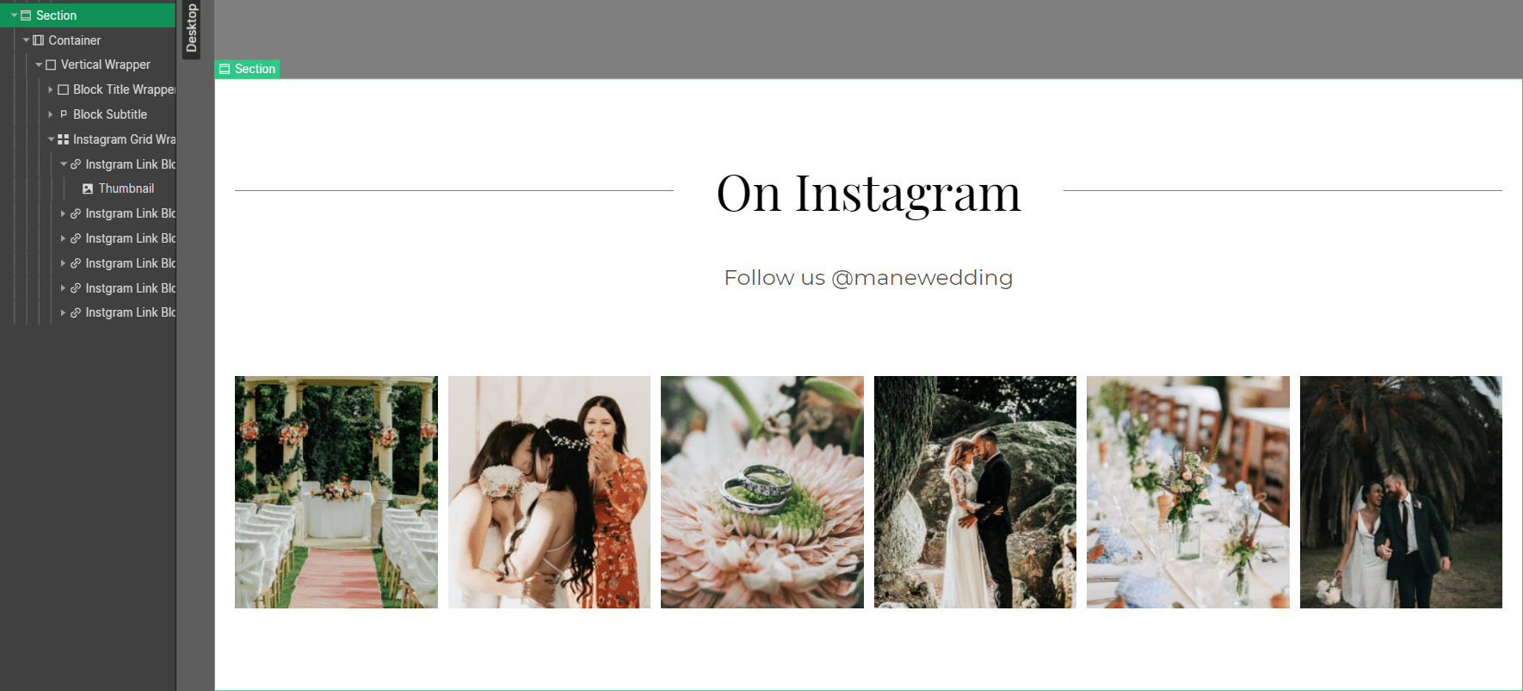Screen dimensions: 1523x691
Task: Open the wedding aisle ceremony thumbnail
Action: pyautogui.click(x=336, y=492)
